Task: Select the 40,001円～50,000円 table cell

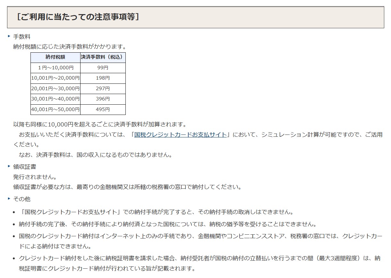Action: [x=55, y=109]
